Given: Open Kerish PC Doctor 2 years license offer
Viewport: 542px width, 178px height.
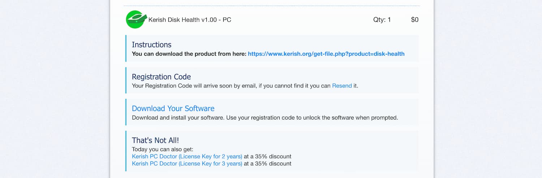Looking at the screenshot, I should coord(187,156).
